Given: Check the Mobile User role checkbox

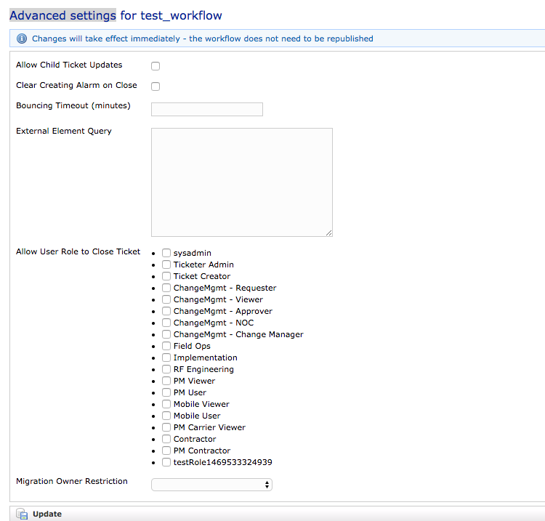Looking at the screenshot, I should click(x=166, y=416).
